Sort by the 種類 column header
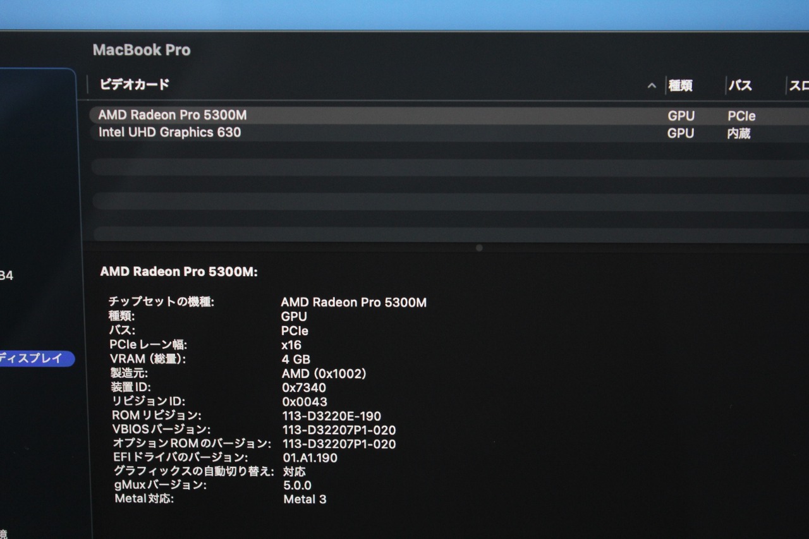 coord(681,85)
